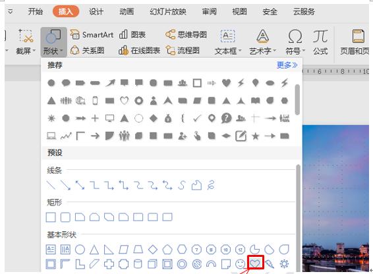Click the 安全 tab
This screenshot has height=274, width=373.
point(270,11)
